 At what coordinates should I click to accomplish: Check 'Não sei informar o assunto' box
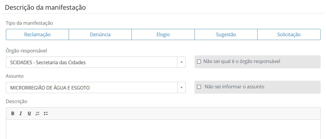pos(199,87)
